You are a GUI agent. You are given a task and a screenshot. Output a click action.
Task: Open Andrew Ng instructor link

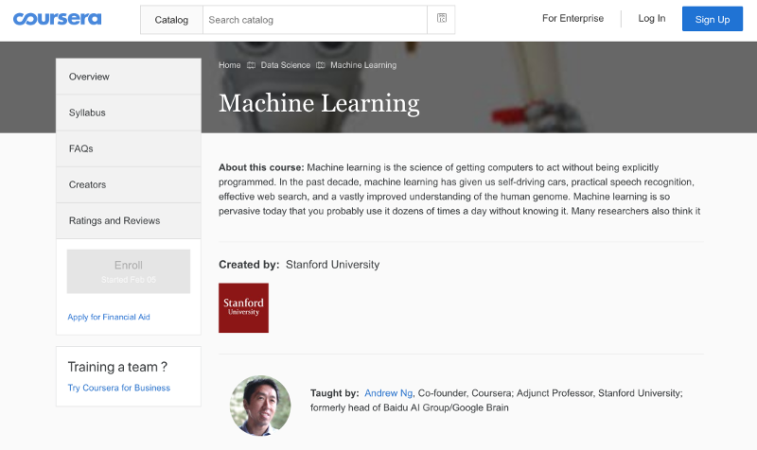(388, 393)
